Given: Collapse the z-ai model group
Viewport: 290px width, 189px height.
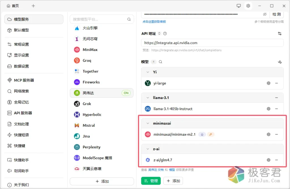Looking at the screenshot, I should click(x=148, y=149).
